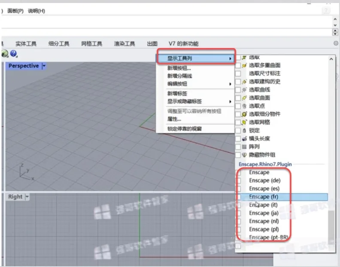
Task: Open the tab bar gear options icon
Action: [x=336, y=43]
